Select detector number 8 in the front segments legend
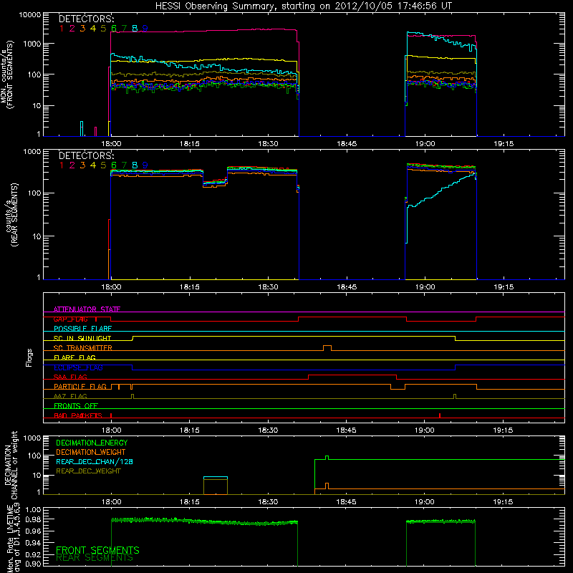This screenshot has width=573, height=573. pos(135,28)
